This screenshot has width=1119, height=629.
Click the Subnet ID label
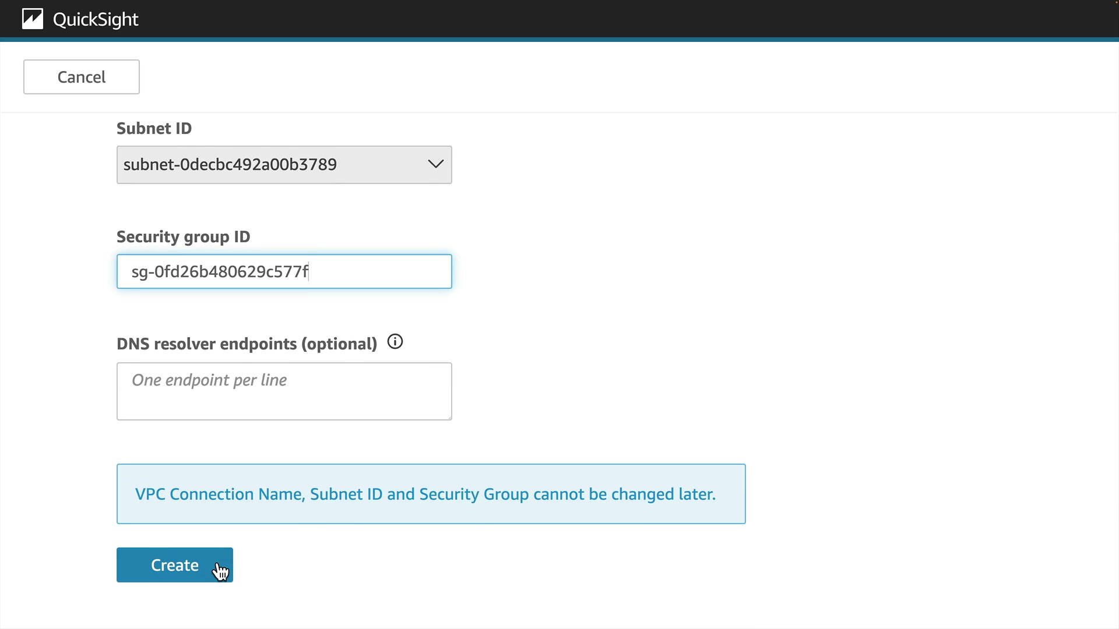(154, 129)
